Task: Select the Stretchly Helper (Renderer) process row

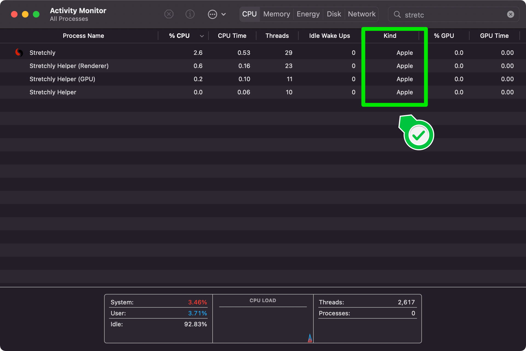Action: click(x=69, y=66)
